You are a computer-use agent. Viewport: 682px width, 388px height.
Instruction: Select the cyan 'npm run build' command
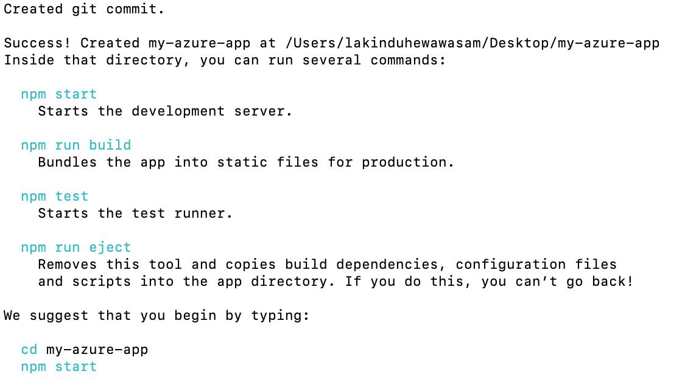point(76,145)
